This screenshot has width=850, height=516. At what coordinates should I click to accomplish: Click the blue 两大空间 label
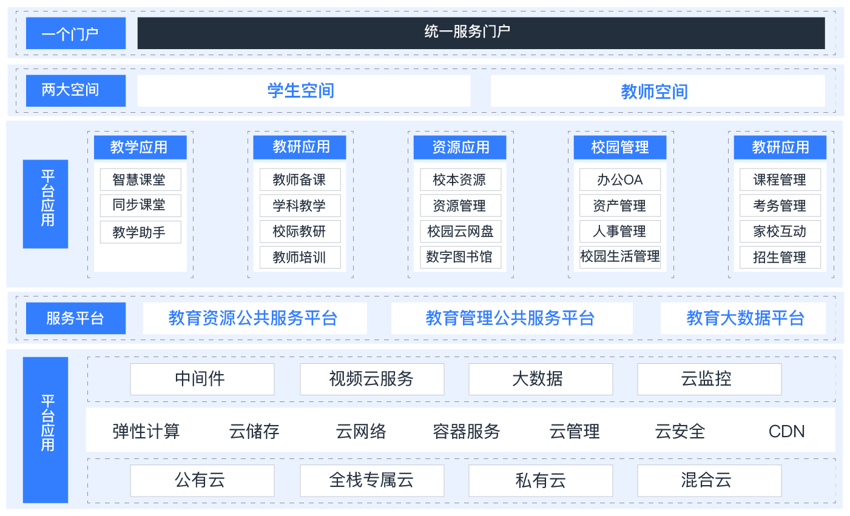(76, 91)
